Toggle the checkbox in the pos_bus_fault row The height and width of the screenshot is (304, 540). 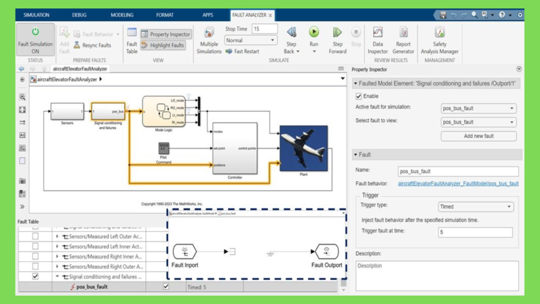[x=166, y=287]
